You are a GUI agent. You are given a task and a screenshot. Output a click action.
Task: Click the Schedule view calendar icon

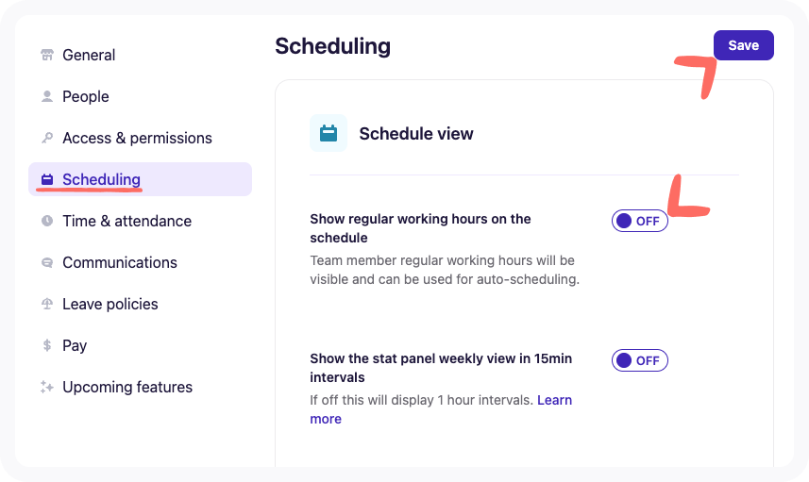[329, 133]
